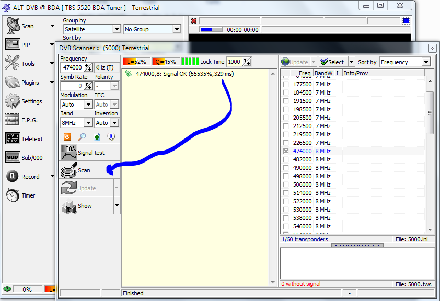The height and width of the screenshot is (301, 440).
Task: Click the blue magnifying glass search icon
Action: click(82, 137)
